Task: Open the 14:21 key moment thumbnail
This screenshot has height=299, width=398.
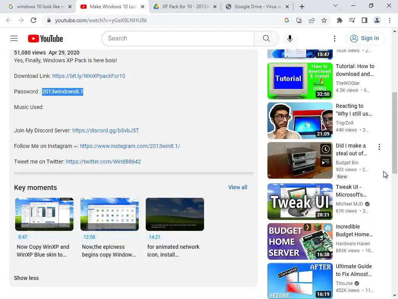Action: pos(175,215)
